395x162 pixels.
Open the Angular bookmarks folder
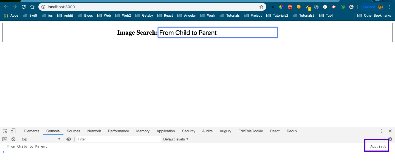click(187, 16)
